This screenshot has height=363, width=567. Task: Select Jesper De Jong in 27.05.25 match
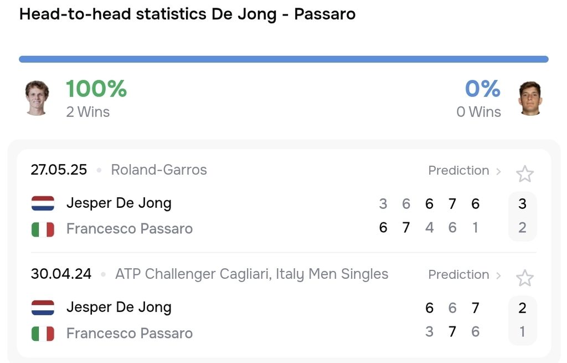(119, 203)
